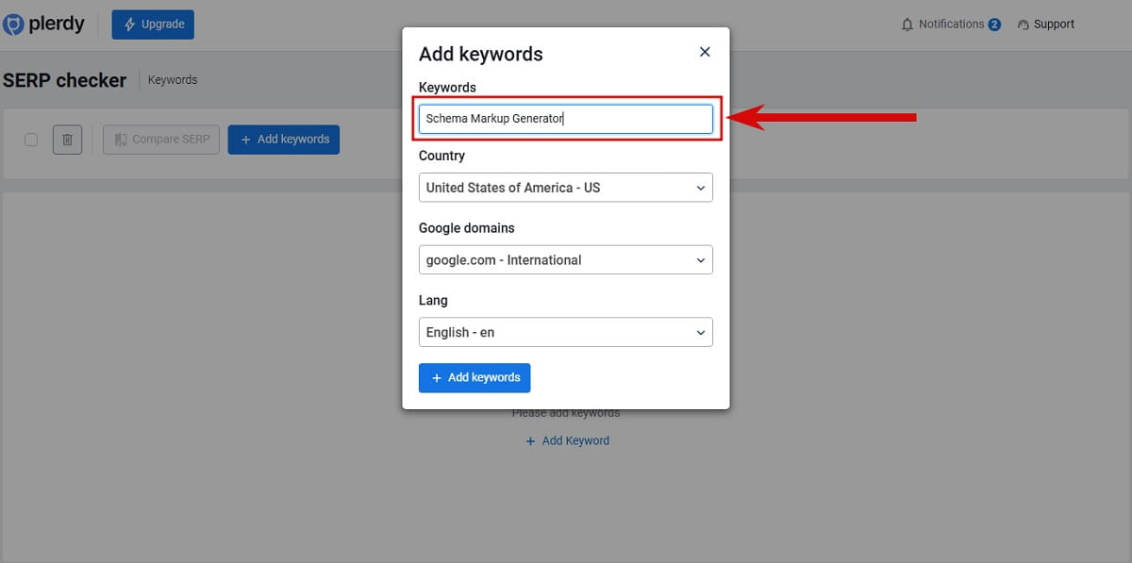Click the lightning icon on Upgrade button
1132x563 pixels.
128,24
